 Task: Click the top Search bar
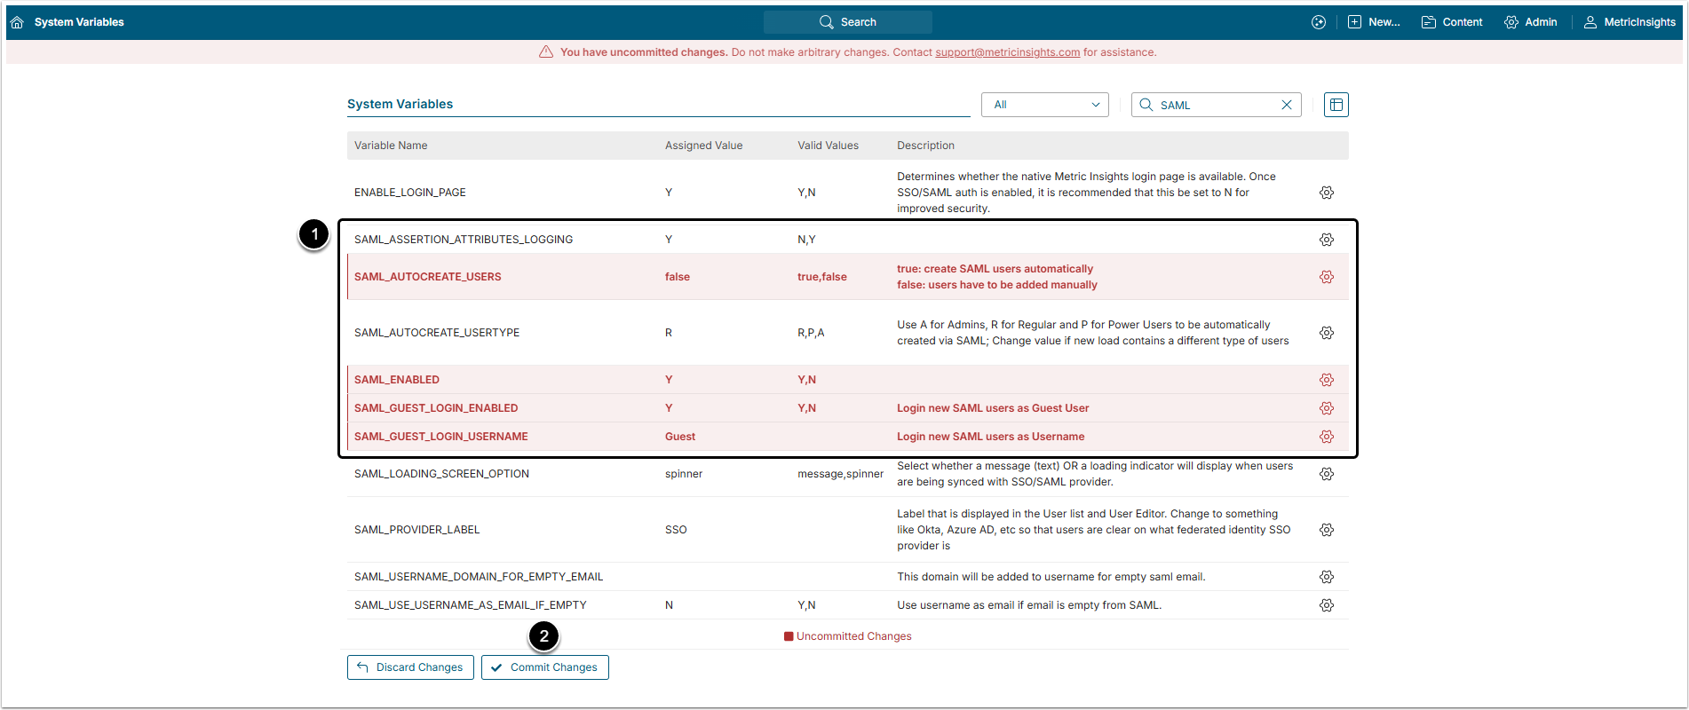click(x=847, y=22)
